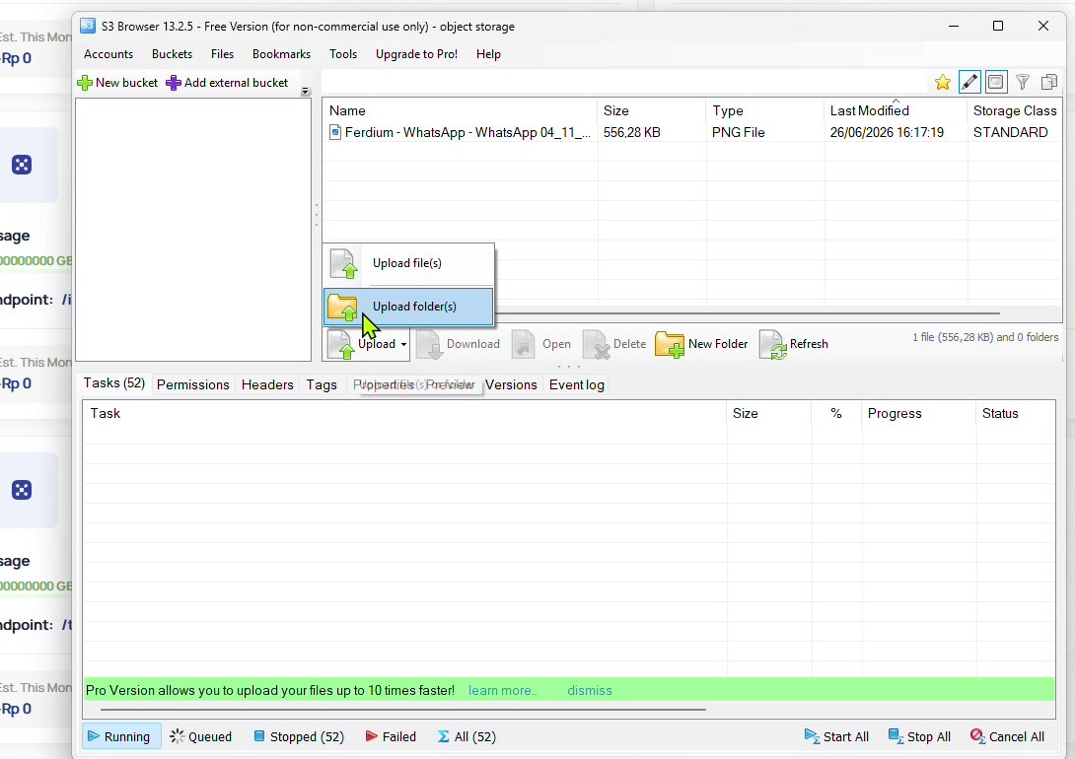
Task: Open the Files menu
Action: tap(222, 54)
